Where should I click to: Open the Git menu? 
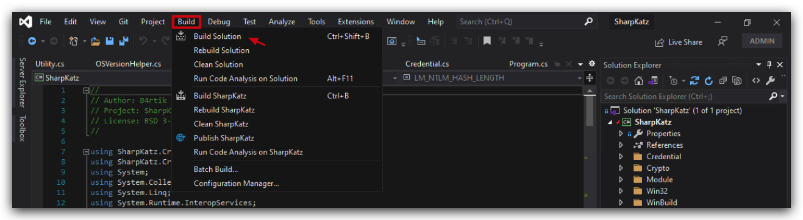[x=124, y=22]
